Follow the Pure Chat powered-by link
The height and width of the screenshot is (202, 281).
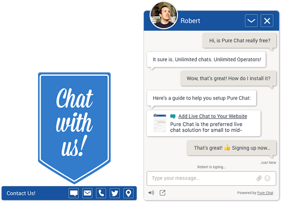click(265, 193)
